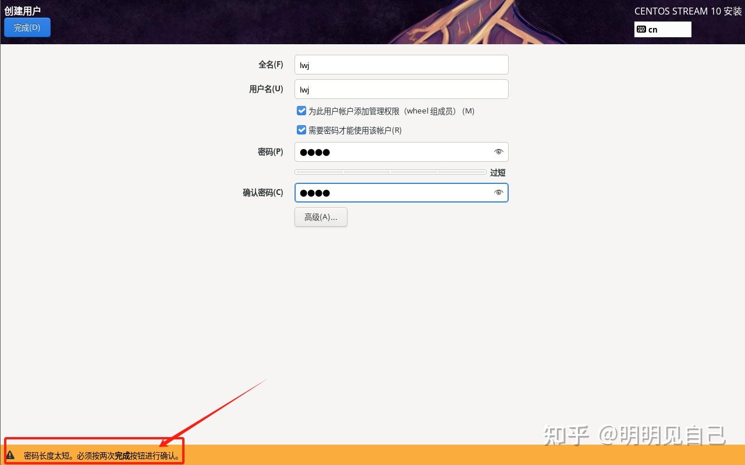Focus the 确认密码(C) confirmation field
Image resolution: width=745 pixels, height=465 pixels.
(396, 193)
